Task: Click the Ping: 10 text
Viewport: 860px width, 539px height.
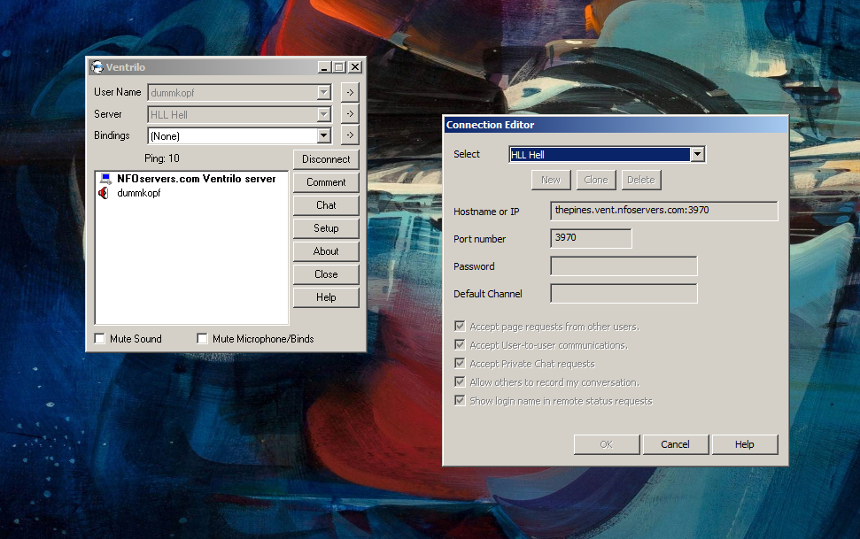Action: [162, 158]
